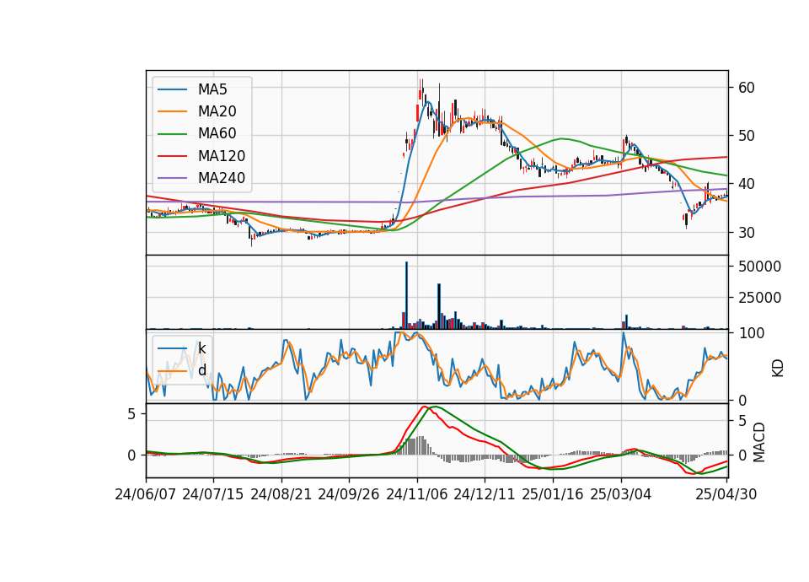The height and width of the screenshot is (582, 809).
Task: Click the MA240 legend label
Action: coord(222,178)
